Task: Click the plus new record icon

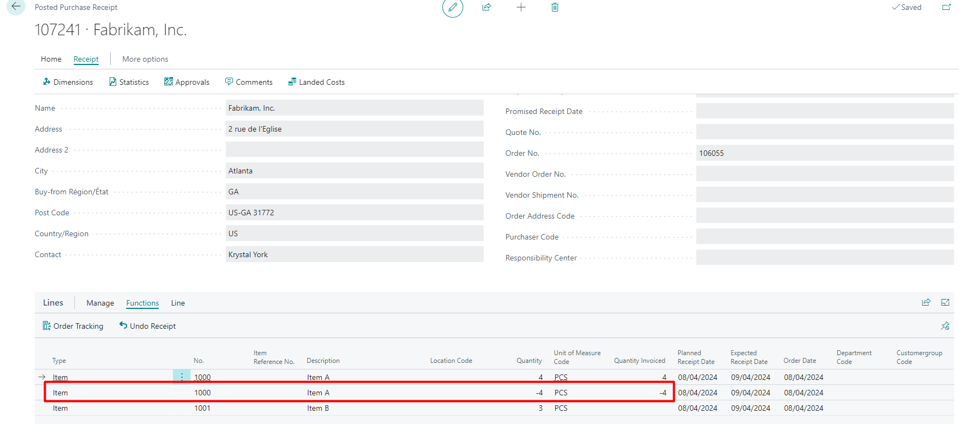Action: 521,8
